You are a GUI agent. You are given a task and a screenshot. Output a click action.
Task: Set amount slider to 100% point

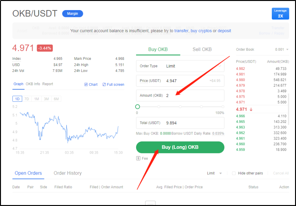223,107
